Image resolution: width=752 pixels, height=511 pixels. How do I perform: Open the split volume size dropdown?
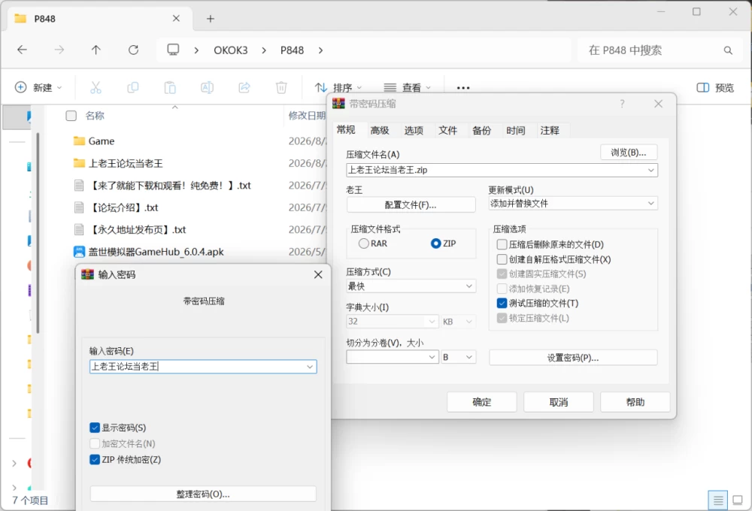click(x=432, y=357)
